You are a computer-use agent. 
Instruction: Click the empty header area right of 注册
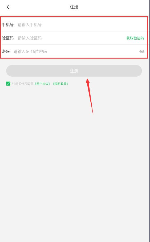pos(114,7)
